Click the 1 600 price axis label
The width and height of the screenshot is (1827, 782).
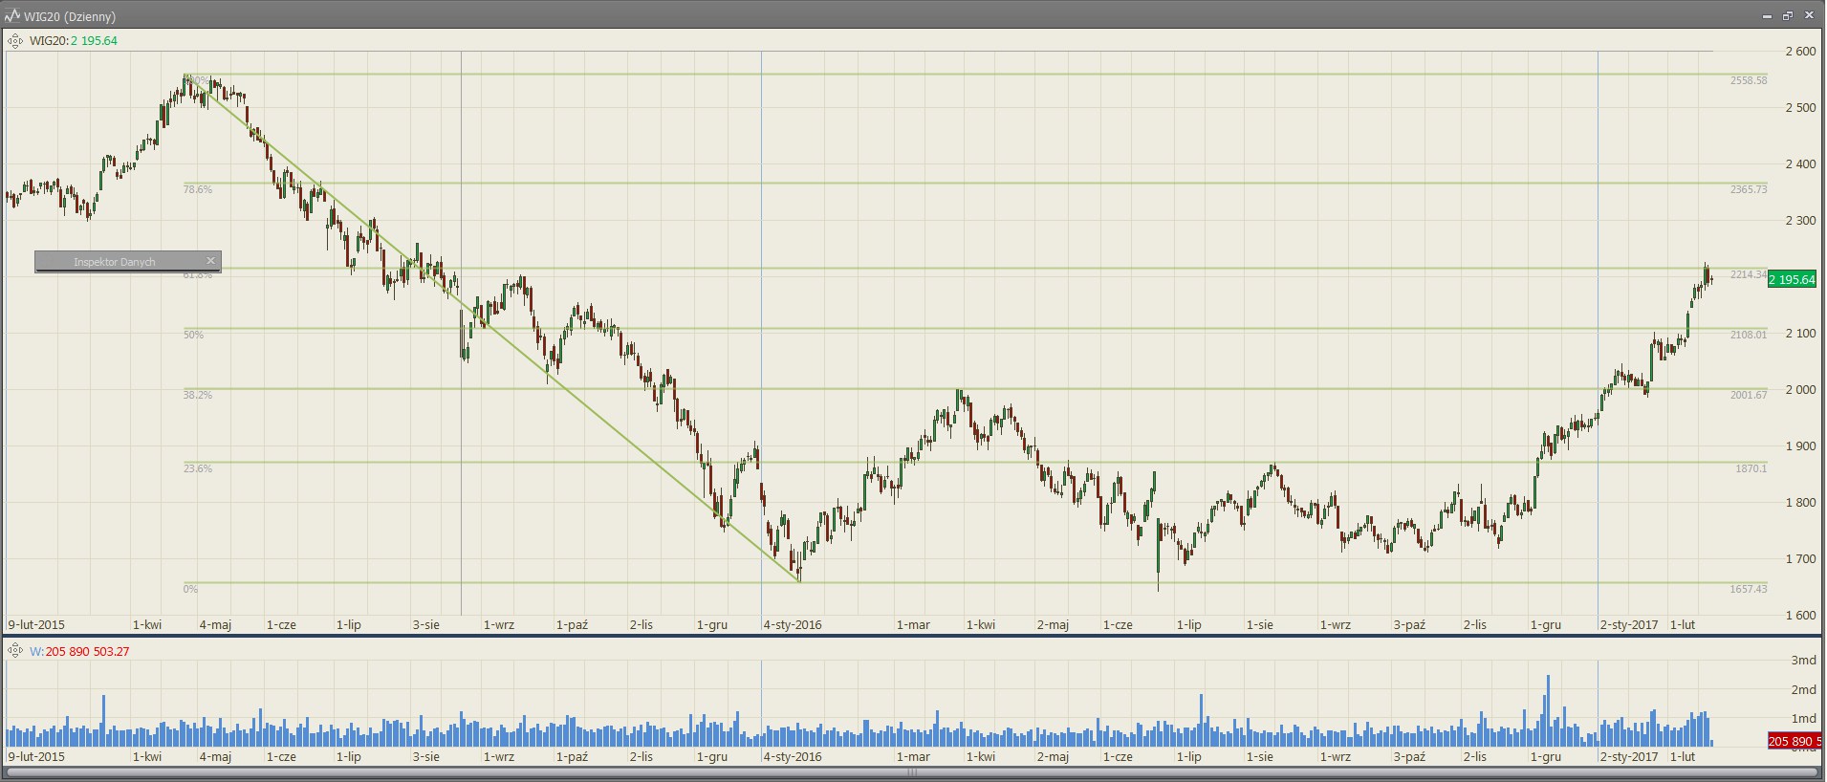(1800, 616)
